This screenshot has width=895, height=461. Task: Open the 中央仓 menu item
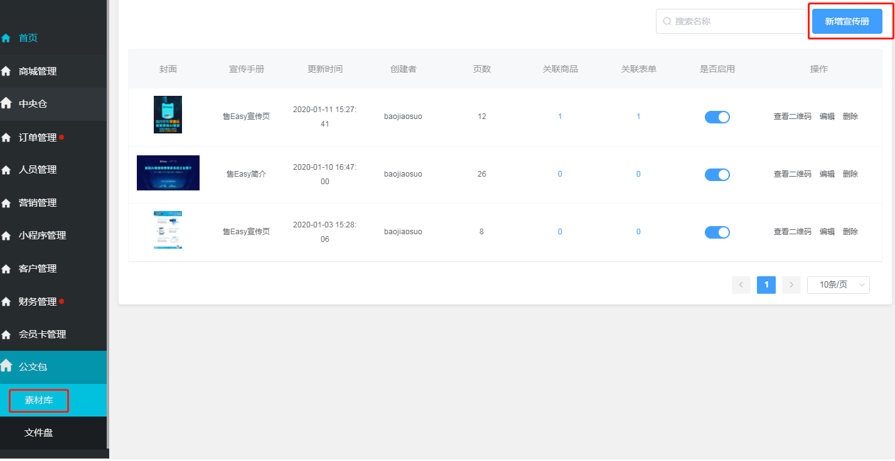tap(33, 104)
